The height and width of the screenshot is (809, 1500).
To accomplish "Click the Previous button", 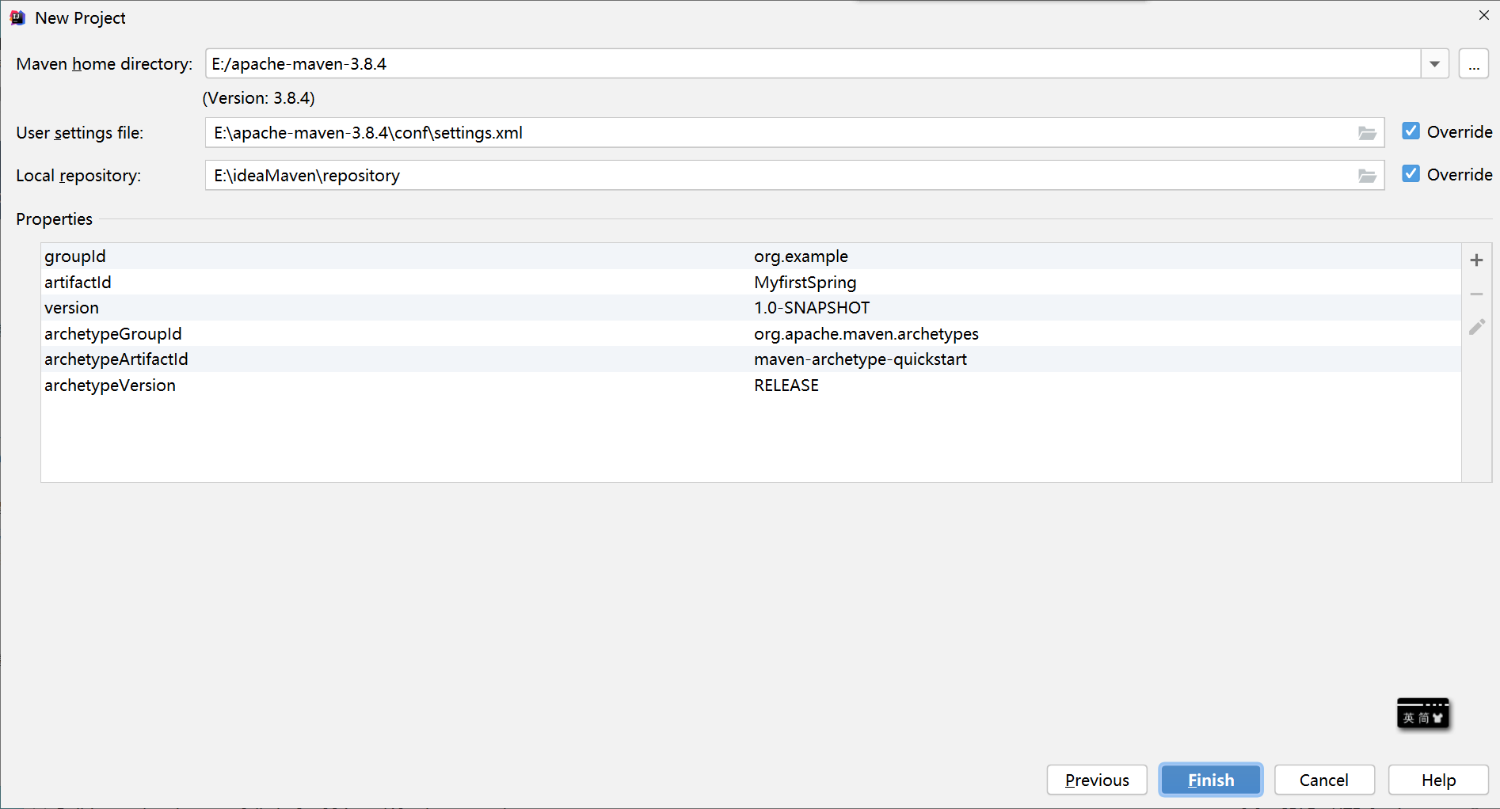I will click(1097, 781).
